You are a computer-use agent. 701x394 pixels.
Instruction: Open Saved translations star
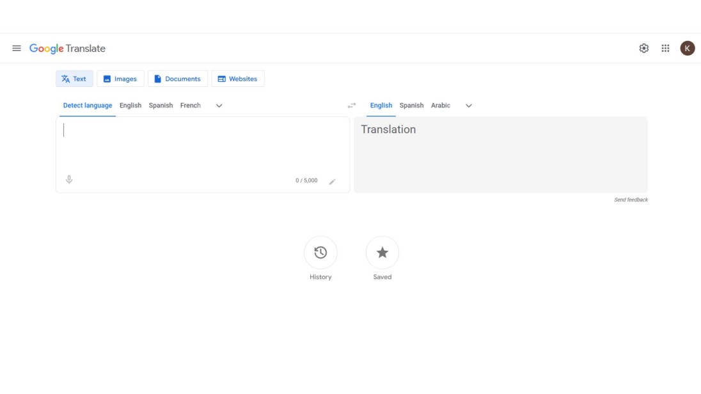tap(382, 253)
